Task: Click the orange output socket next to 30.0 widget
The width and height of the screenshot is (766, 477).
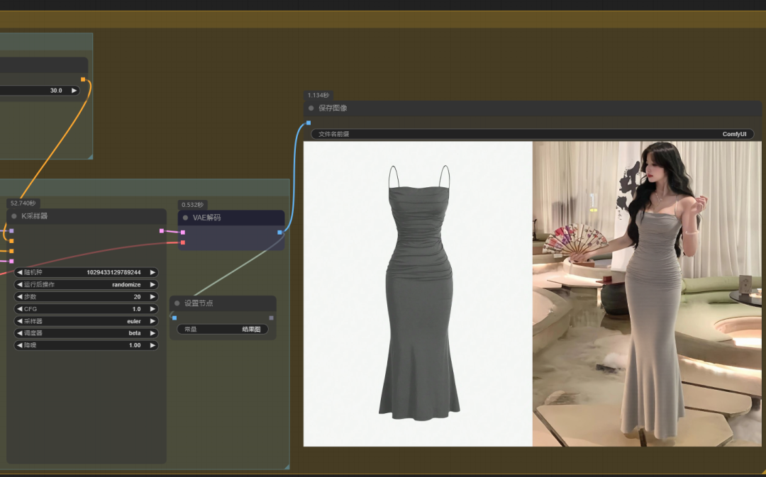Action: point(84,80)
